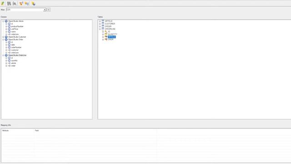Screen dimensions: 291x164
Task: Click the small button beside Alias dropdown
Action: point(49,10)
